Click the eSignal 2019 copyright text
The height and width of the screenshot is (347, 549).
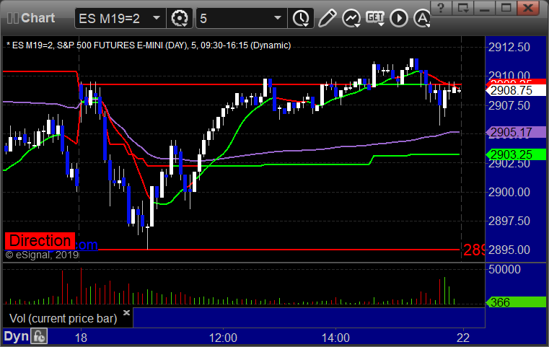click(x=42, y=255)
